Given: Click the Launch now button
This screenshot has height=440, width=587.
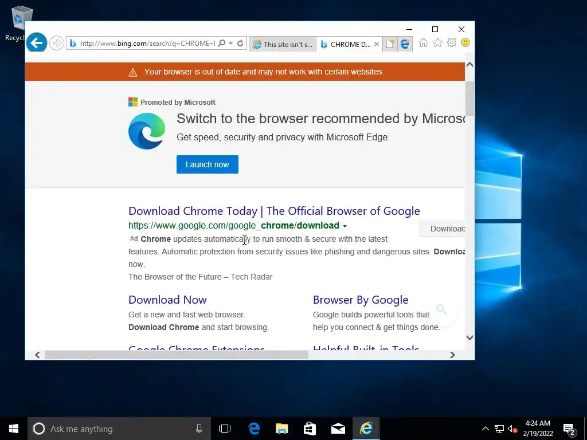Looking at the screenshot, I should pyautogui.click(x=208, y=164).
